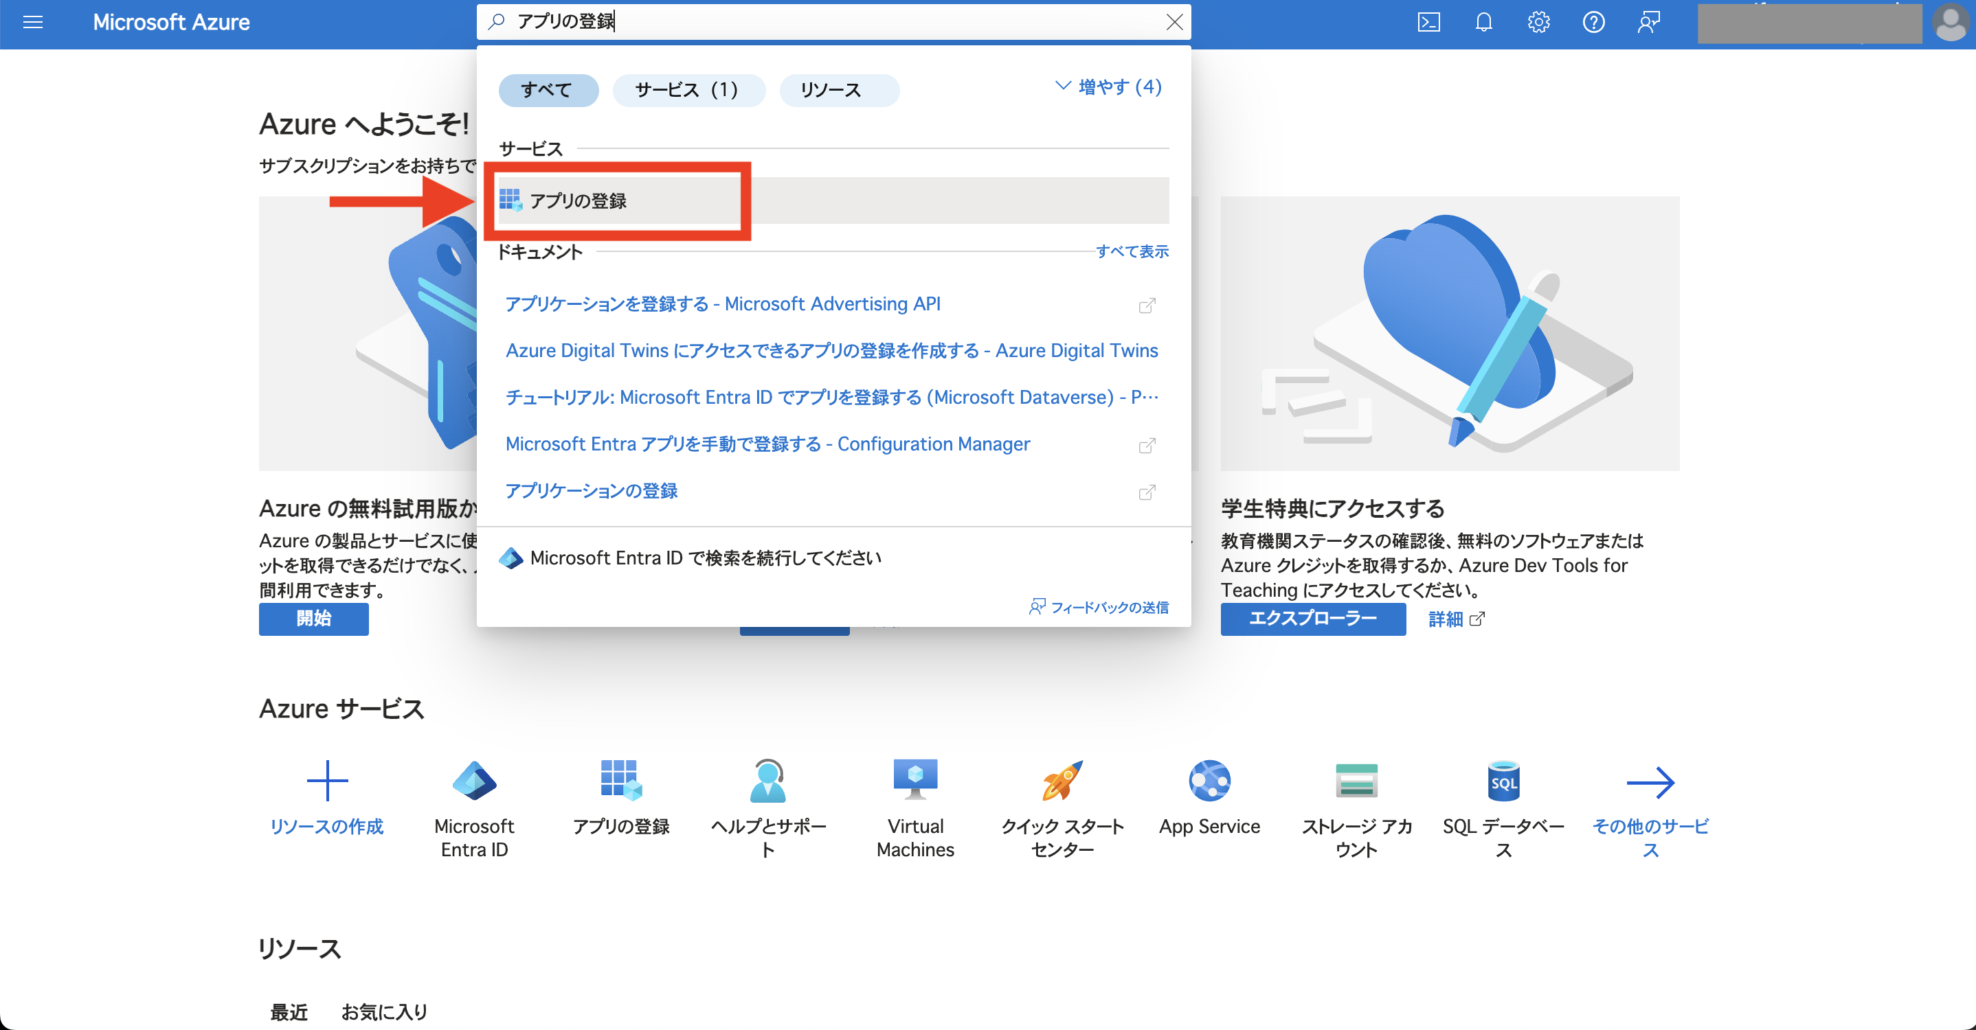Open Azure Digital Twins app registration doc
Viewport: 1976px width, 1030px height.
point(831,351)
